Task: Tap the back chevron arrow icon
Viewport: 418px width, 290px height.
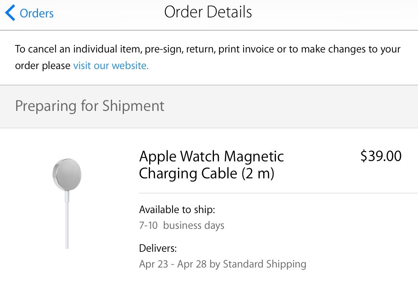Action: (10, 13)
